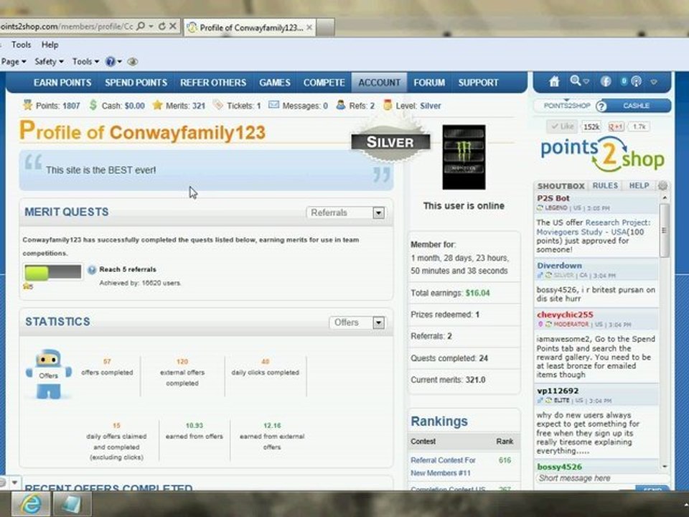
Task: Click the Google +1 button
Action: pyautogui.click(x=616, y=126)
